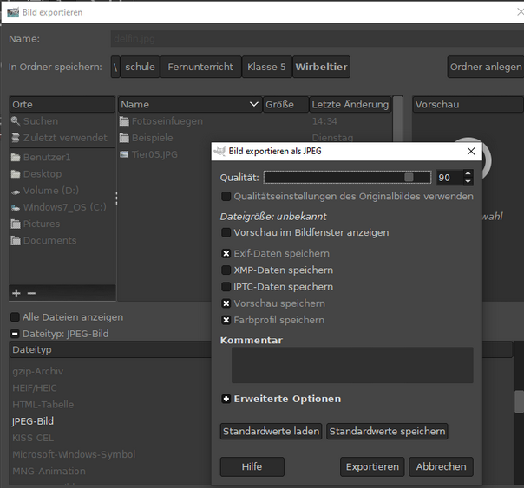Screen dimensions: 524x488
Task: Click the Qualität slider bar
Action: tap(347, 177)
